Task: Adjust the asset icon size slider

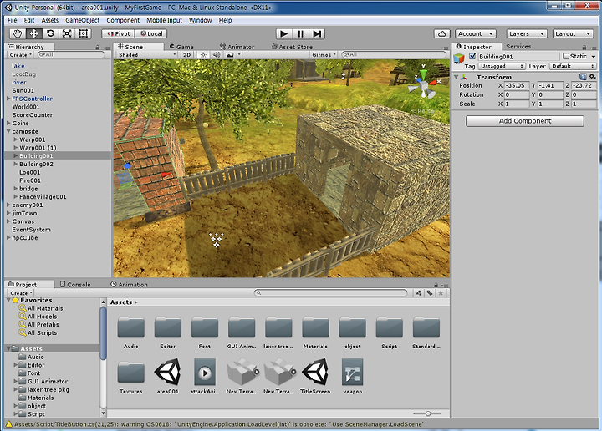Action: coord(427,413)
